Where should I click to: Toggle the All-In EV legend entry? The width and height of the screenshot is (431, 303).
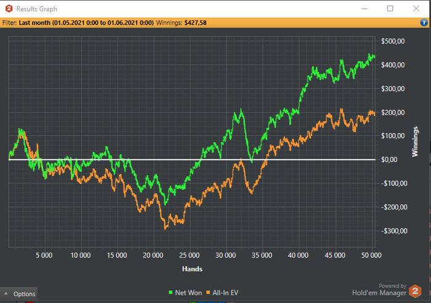(222, 293)
